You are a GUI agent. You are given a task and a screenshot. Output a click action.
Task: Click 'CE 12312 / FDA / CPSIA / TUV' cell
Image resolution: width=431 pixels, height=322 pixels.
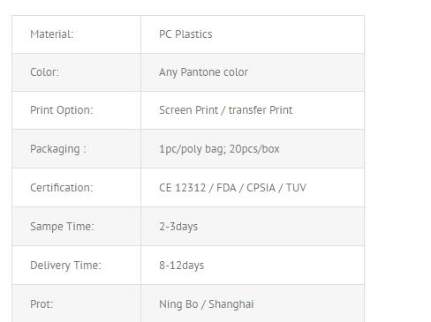click(x=253, y=188)
